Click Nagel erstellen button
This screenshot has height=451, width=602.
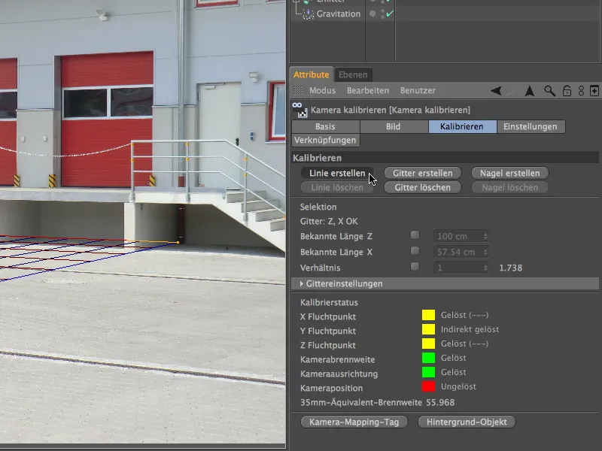[x=510, y=173]
